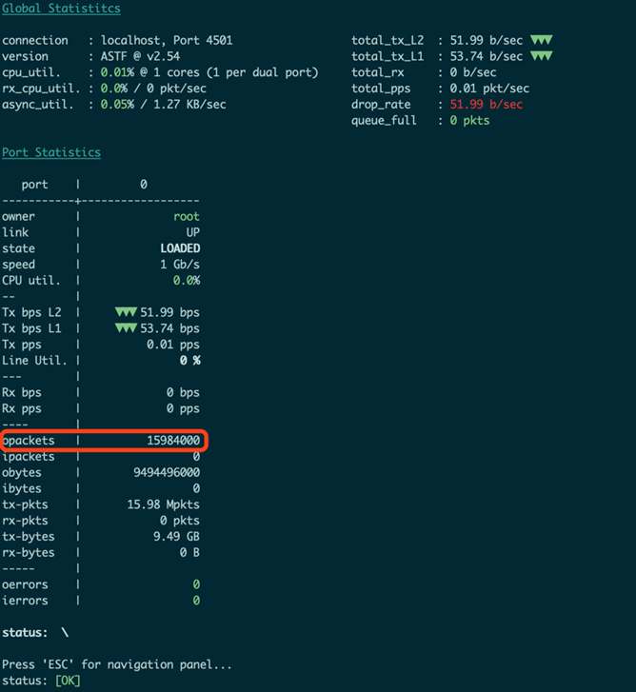The width and height of the screenshot is (636, 692).
Task: Click oerrors value '0'
Action: coord(196,584)
